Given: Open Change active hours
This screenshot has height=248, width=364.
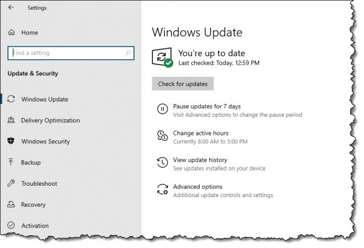Looking at the screenshot, I should (201, 134).
